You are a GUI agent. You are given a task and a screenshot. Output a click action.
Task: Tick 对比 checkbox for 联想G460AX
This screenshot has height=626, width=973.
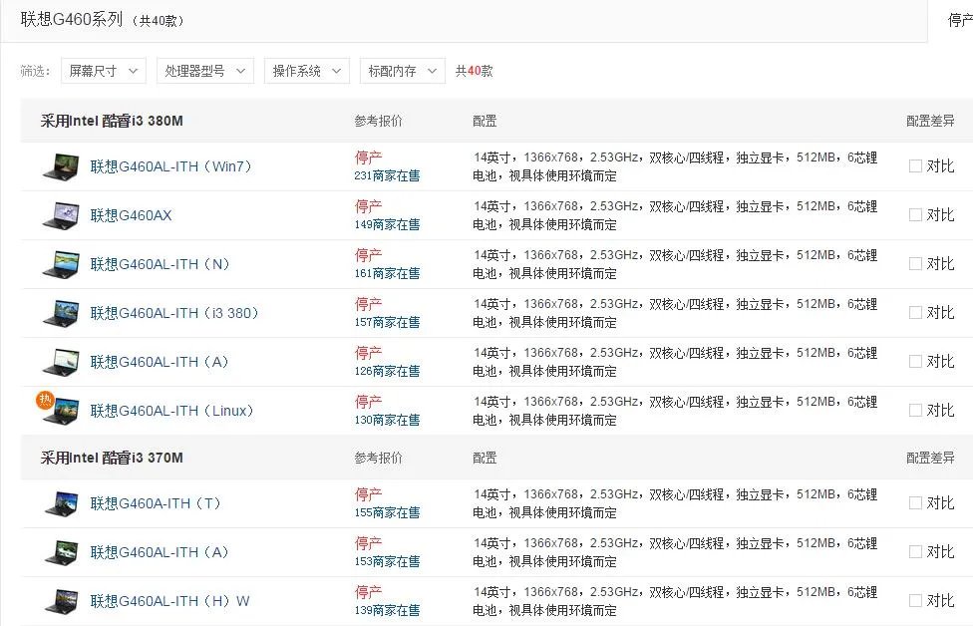(914, 215)
